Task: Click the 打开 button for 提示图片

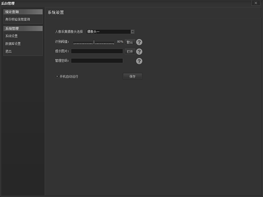Action: pos(129,52)
